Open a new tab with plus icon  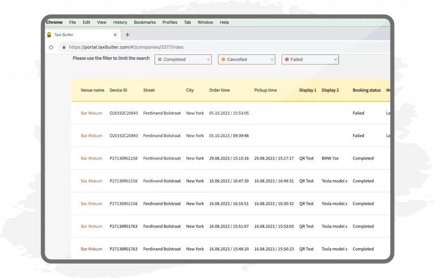coord(127,35)
